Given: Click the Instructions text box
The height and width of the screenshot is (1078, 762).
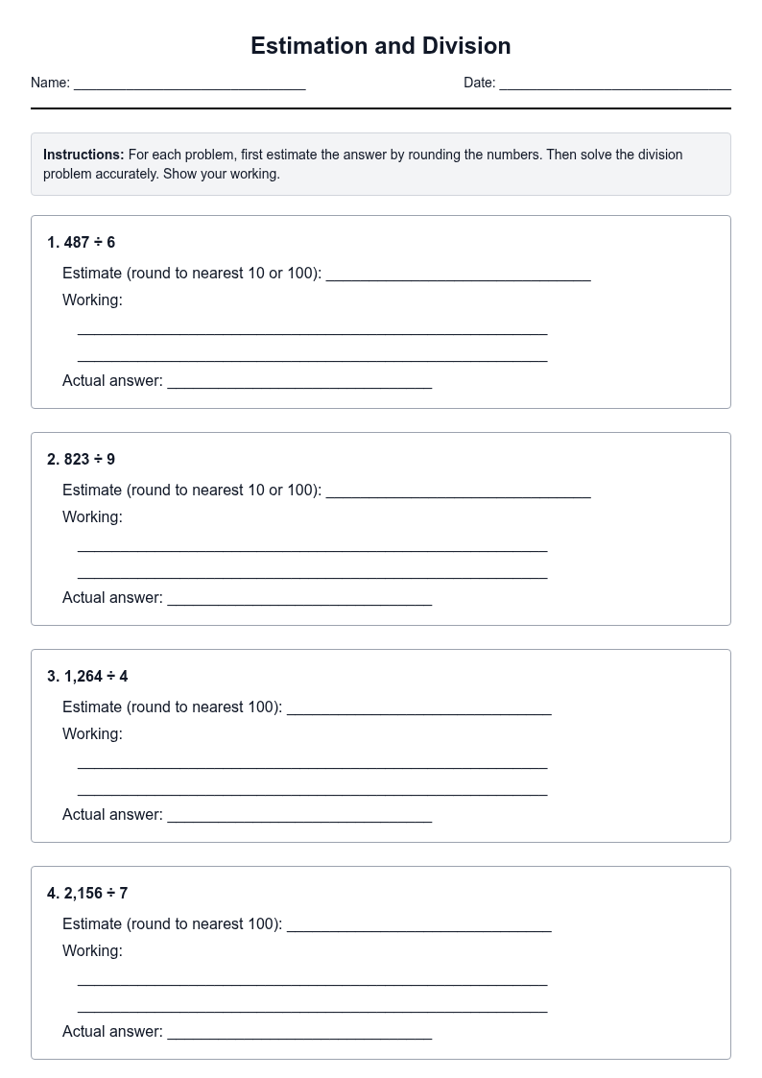Looking at the screenshot, I should (381, 164).
